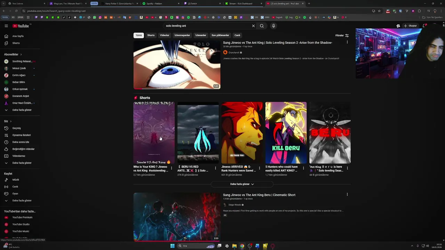
Task: Click the Oluştur create button
Action: (x=410, y=26)
